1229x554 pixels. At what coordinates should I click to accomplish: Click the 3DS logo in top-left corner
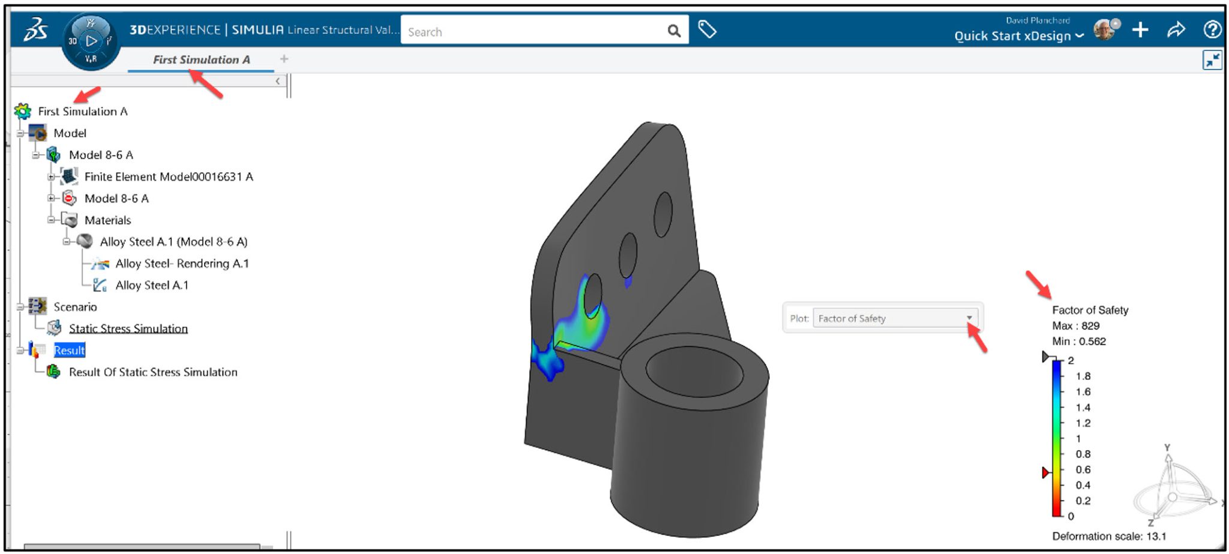coord(34,29)
